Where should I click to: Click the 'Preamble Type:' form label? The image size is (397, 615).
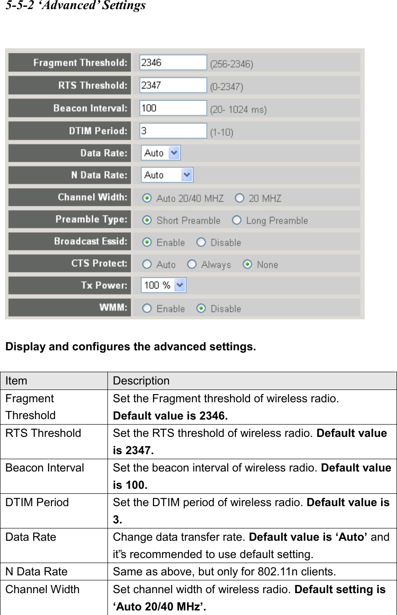click(x=92, y=219)
